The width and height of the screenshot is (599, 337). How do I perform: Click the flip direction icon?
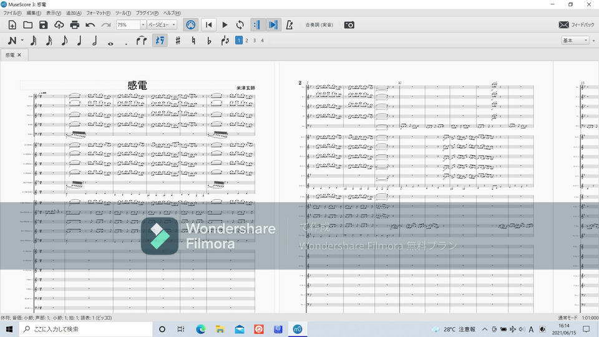225,41
